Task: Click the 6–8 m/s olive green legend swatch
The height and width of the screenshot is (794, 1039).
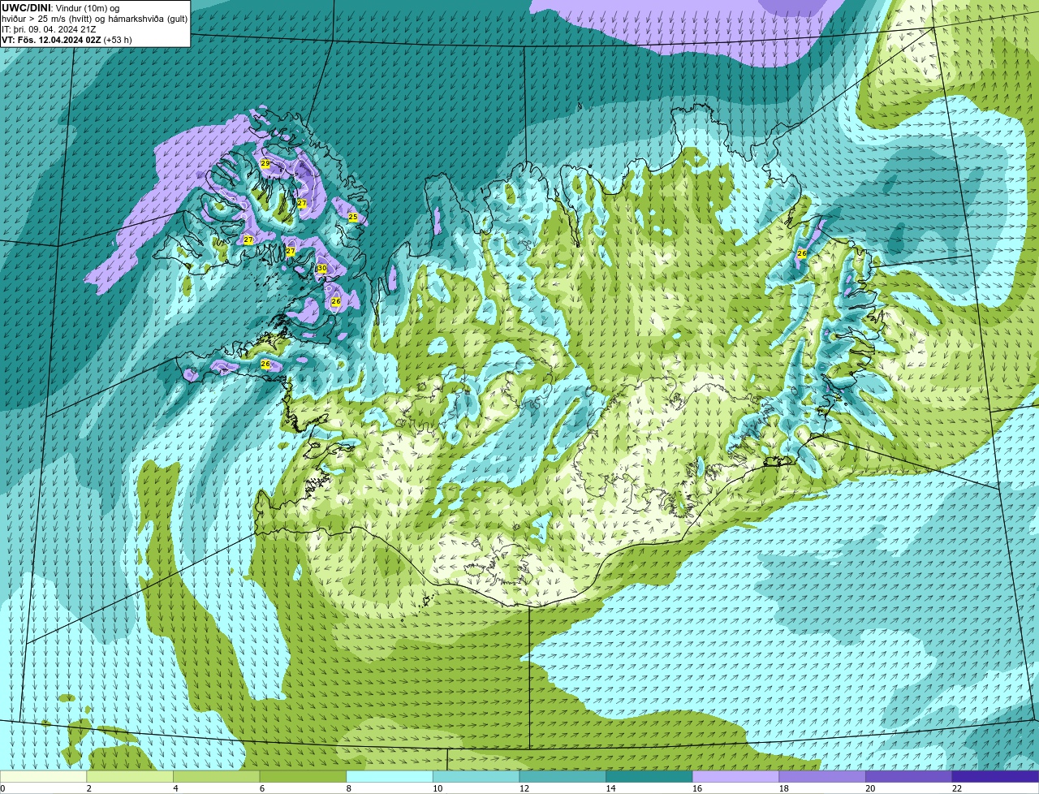Action: [x=303, y=776]
